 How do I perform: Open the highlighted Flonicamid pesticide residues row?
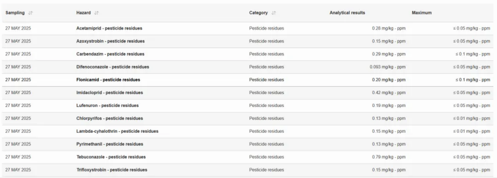tap(108, 80)
